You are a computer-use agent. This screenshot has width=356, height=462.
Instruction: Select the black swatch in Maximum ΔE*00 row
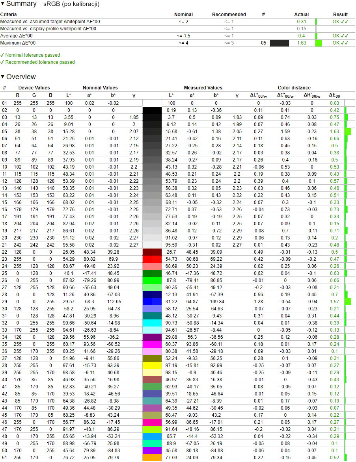pos(279,43)
